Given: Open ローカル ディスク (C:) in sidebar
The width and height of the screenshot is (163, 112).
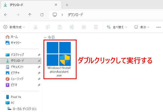Looking at the screenshot, I should tap(22, 109).
